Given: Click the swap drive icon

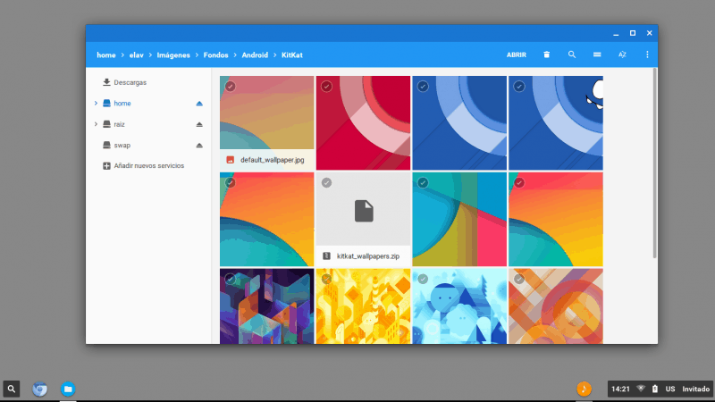Looking at the screenshot, I should tap(106, 146).
